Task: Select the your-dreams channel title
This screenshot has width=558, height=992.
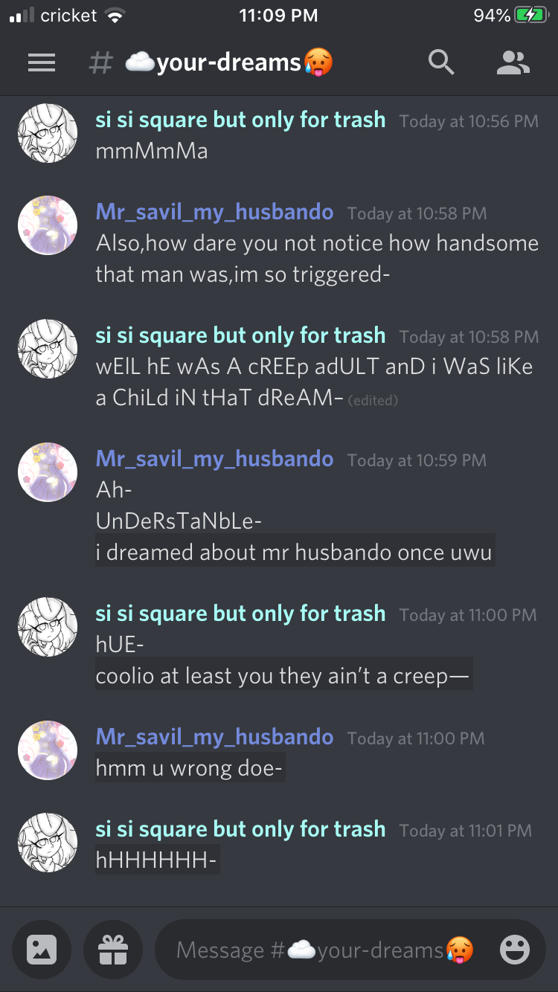Action: point(228,63)
